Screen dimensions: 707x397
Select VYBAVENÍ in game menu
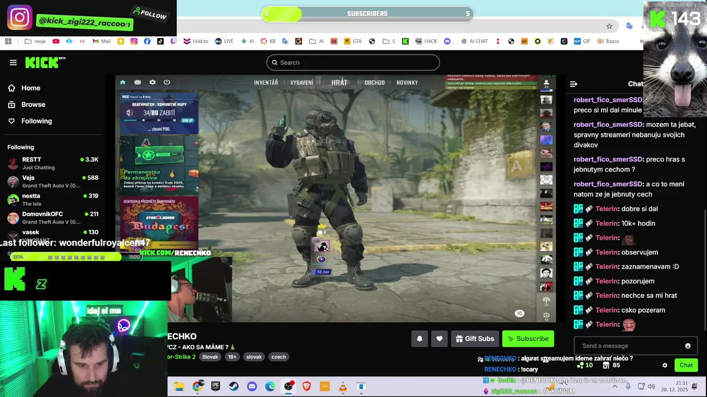(302, 83)
